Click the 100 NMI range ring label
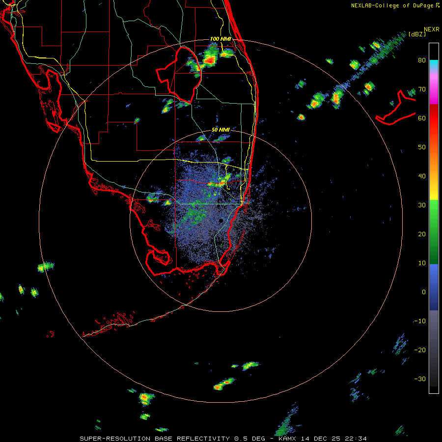Viewport: 442px width, 442px height. tap(221, 39)
